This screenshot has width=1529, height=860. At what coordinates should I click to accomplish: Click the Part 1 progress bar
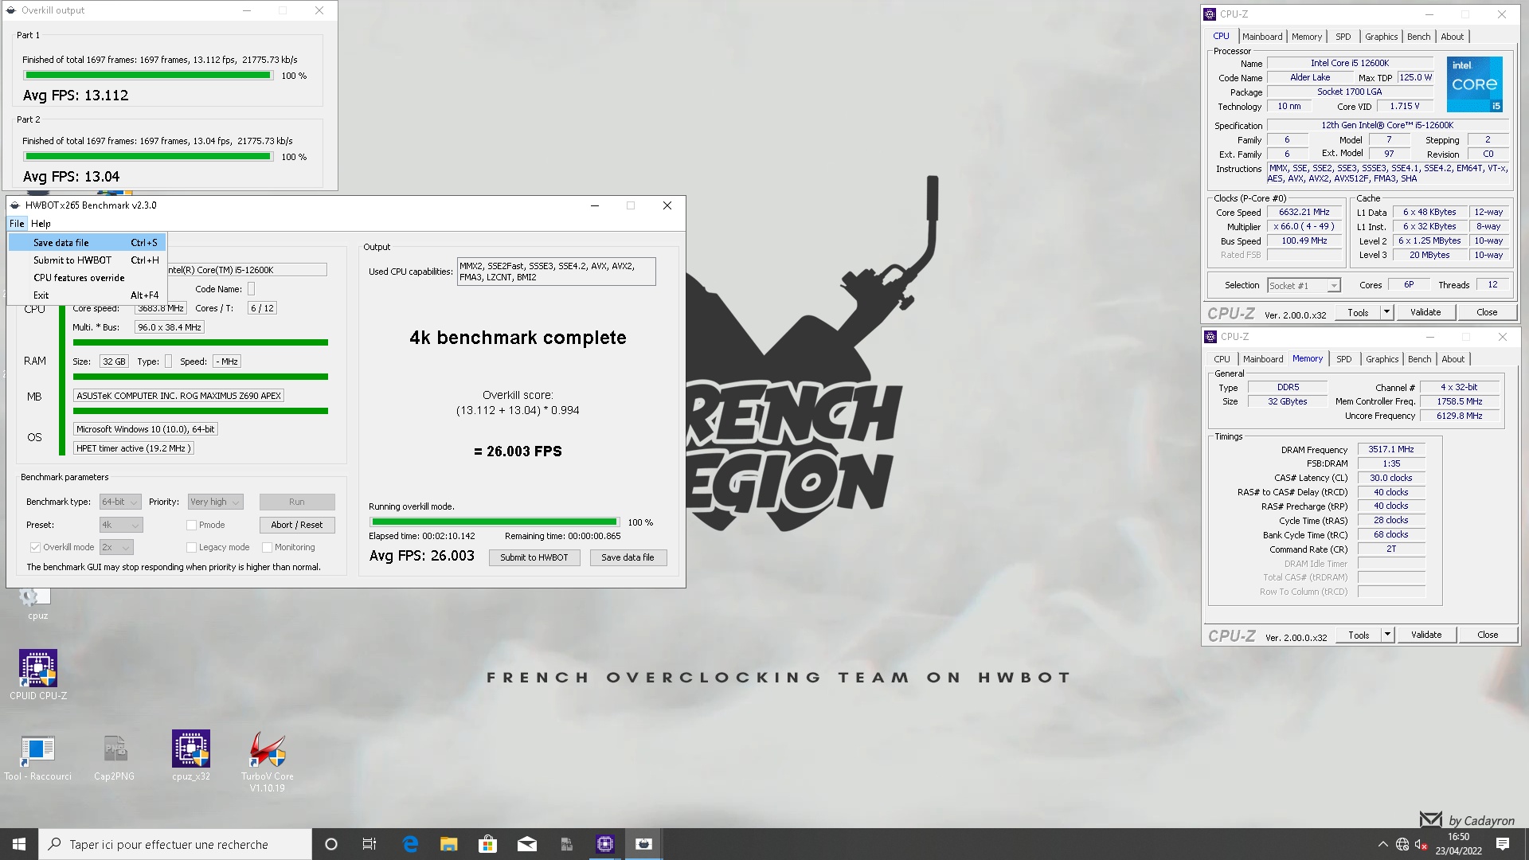click(148, 76)
